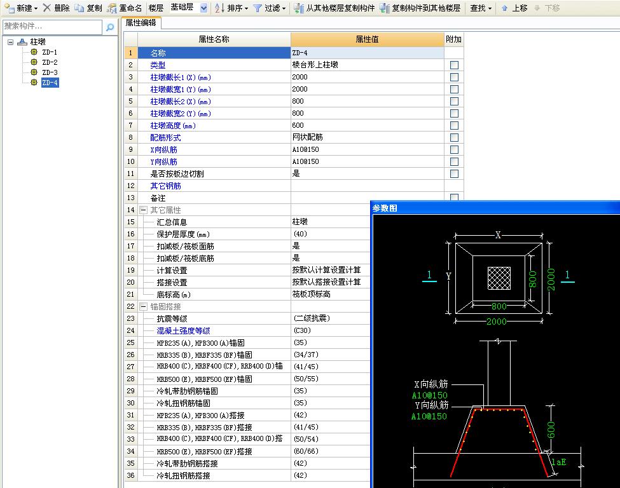Open the 基础层 floor dropdown
This screenshot has width=620, height=488.
[203, 8]
